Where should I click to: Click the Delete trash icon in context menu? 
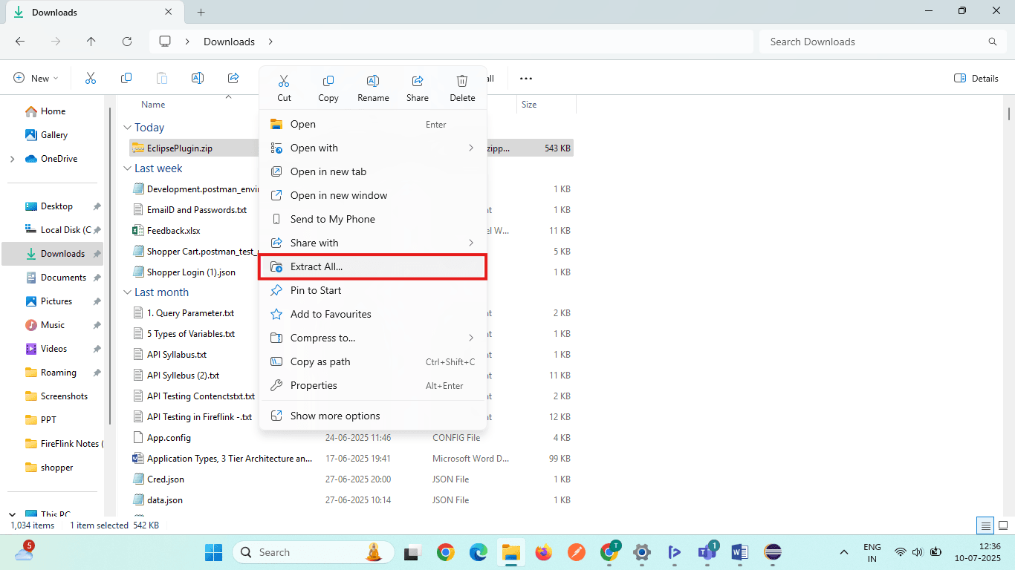tap(462, 81)
